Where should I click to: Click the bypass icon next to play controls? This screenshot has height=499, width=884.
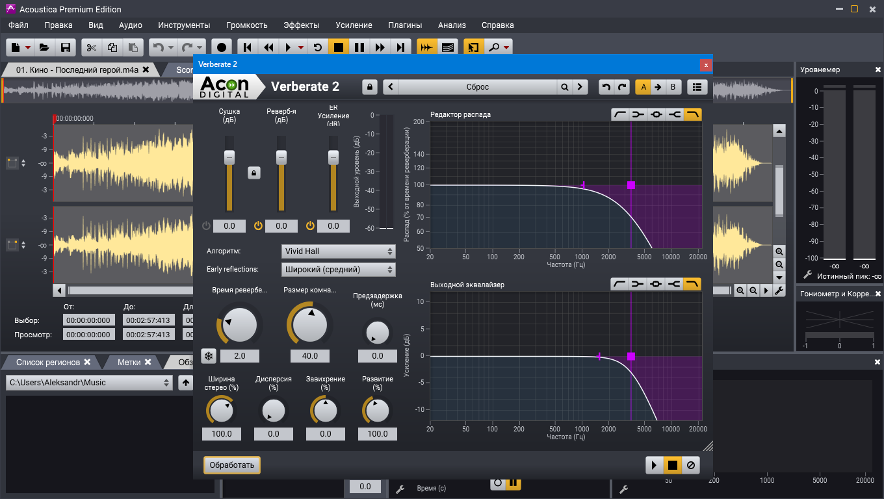[x=691, y=465]
